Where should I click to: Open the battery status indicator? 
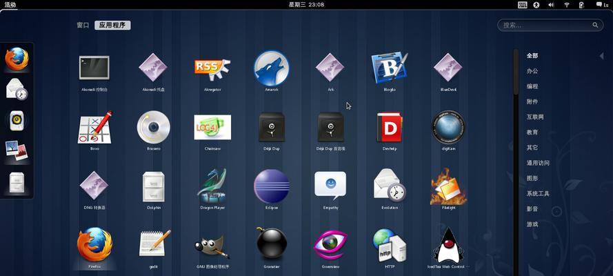(581, 5)
